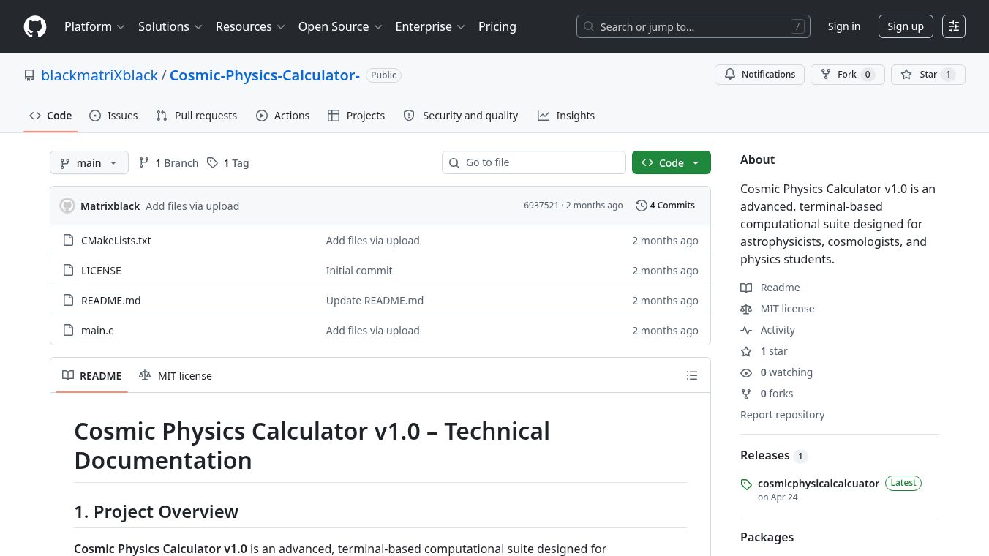Star the repository
989x556 pixels.
(x=928, y=75)
